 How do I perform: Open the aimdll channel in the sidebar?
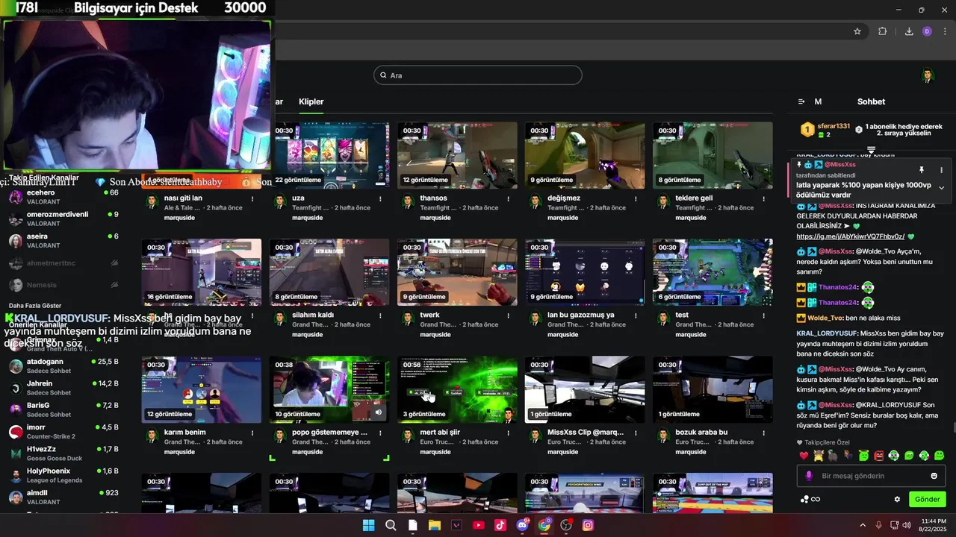(63, 497)
